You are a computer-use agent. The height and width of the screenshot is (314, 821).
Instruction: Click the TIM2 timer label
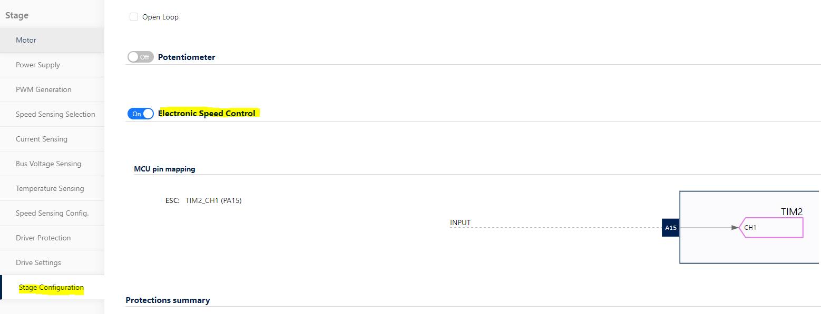791,211
